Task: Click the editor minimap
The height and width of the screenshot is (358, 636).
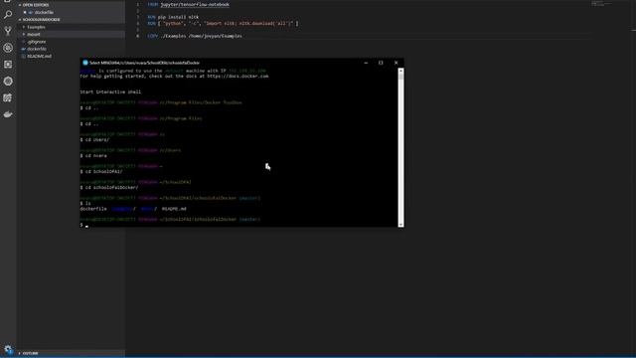Action: (x=601, y=4)
